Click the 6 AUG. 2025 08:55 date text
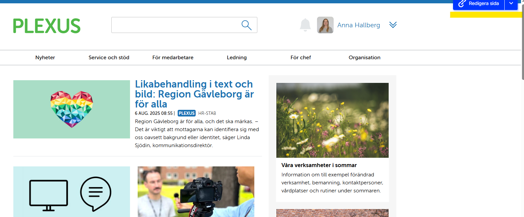 coord(154,113)
